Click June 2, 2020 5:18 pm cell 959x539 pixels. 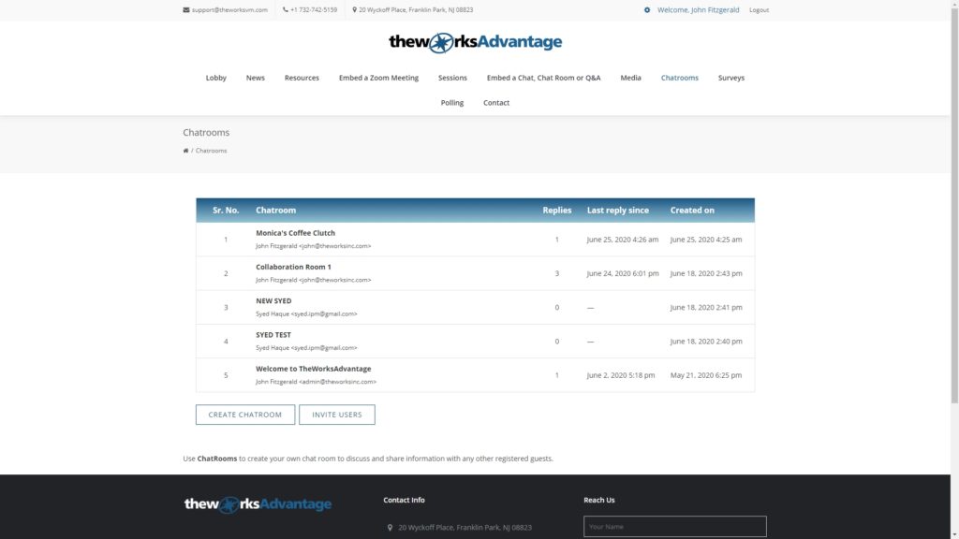pos(621,375)
